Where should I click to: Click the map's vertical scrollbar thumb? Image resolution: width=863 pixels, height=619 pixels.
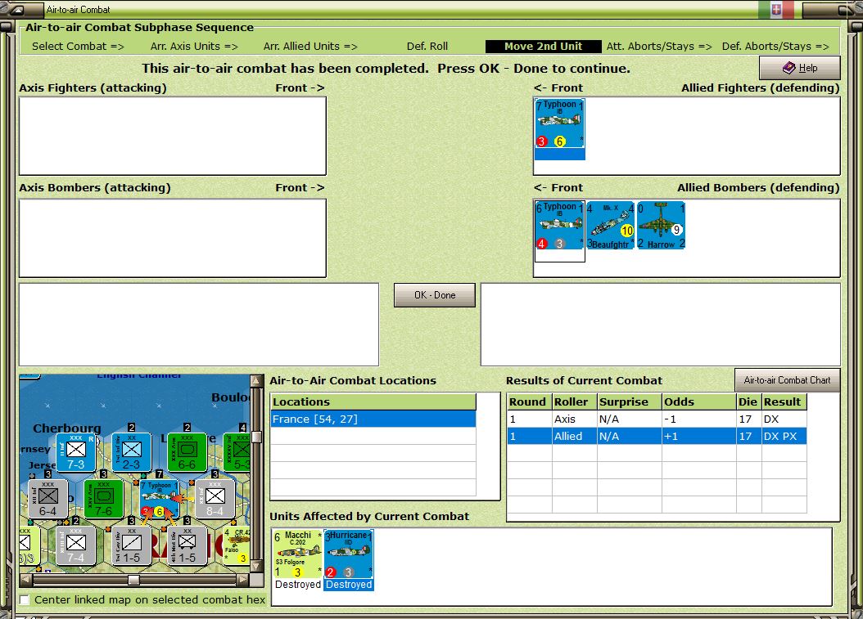coord(256,437)
